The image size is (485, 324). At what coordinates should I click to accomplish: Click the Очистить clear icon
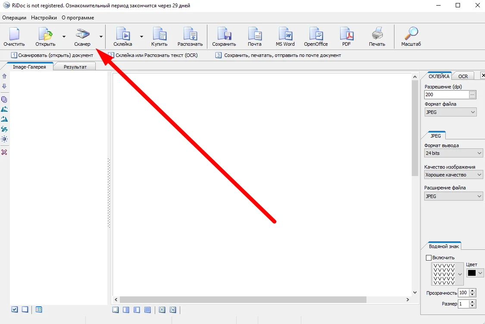pos(14,36)
